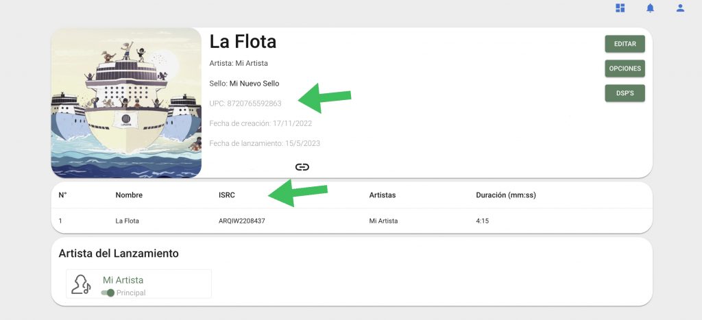Click the Nombre column header
Screen dimensions: 702x320
click(129, 195)
